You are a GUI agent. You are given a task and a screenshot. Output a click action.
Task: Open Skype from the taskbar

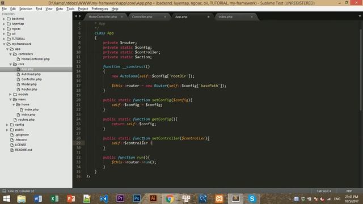click(x=252, y=199)
